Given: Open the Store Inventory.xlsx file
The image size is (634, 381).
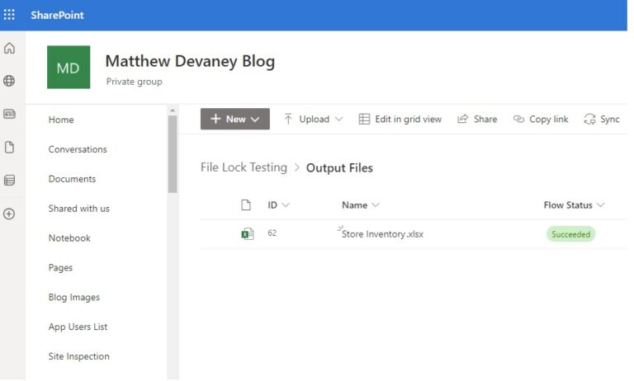Looking at the screenshot, I should point(382,234).
